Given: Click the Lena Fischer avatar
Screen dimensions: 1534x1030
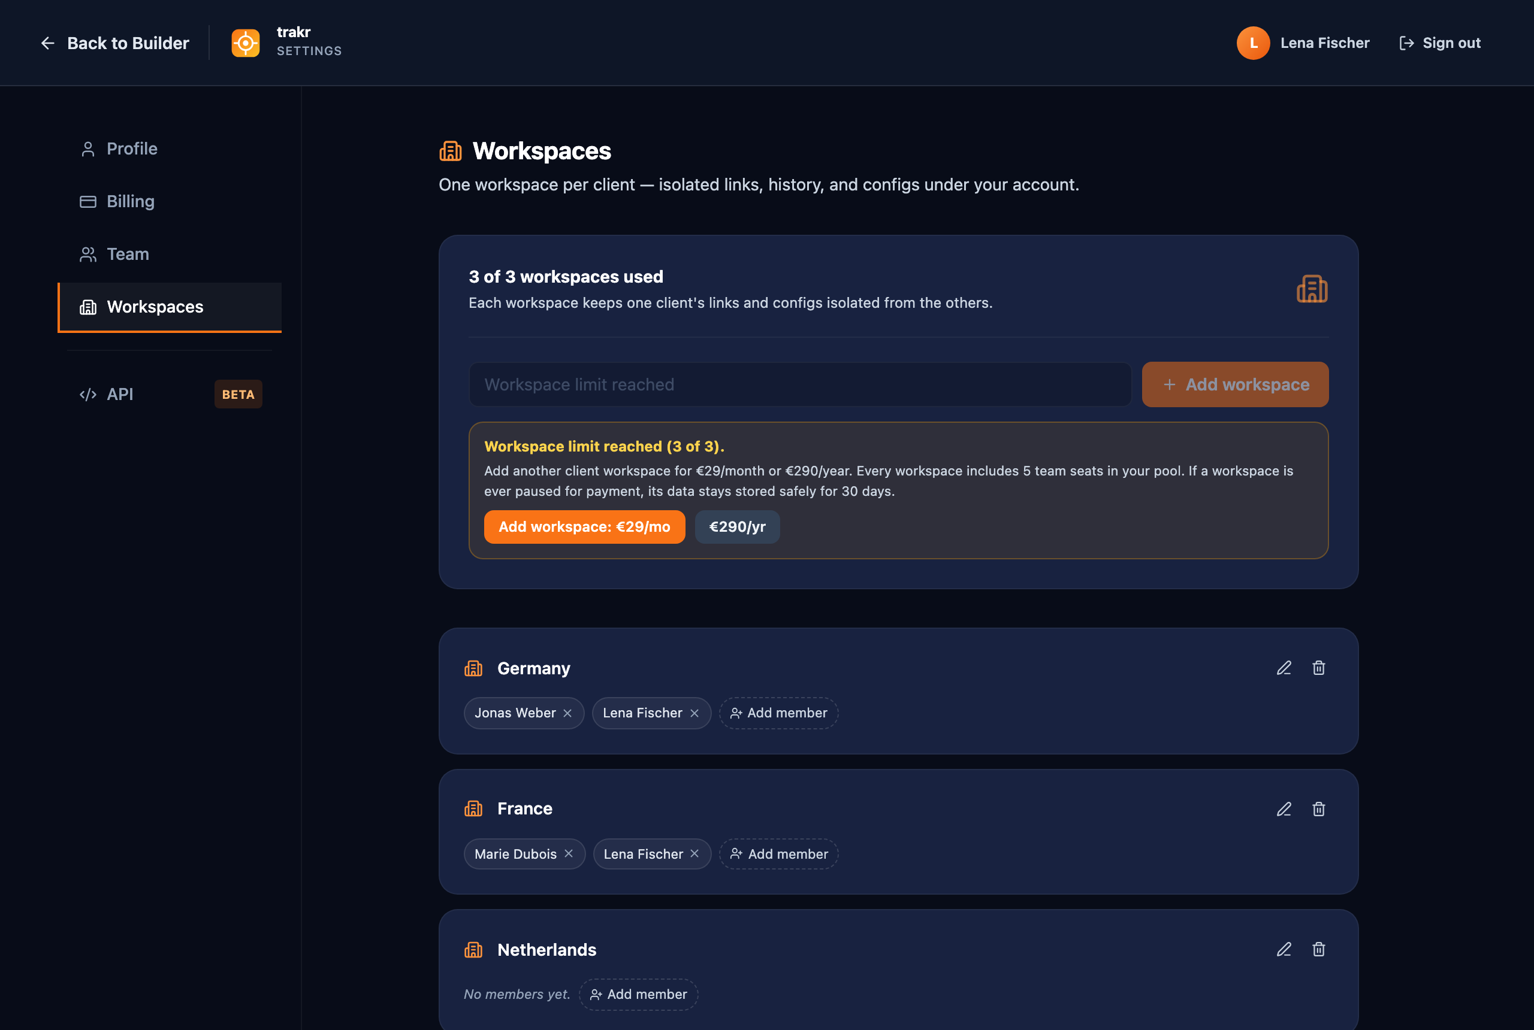Looking at the screenshot, I should 1253,43.
